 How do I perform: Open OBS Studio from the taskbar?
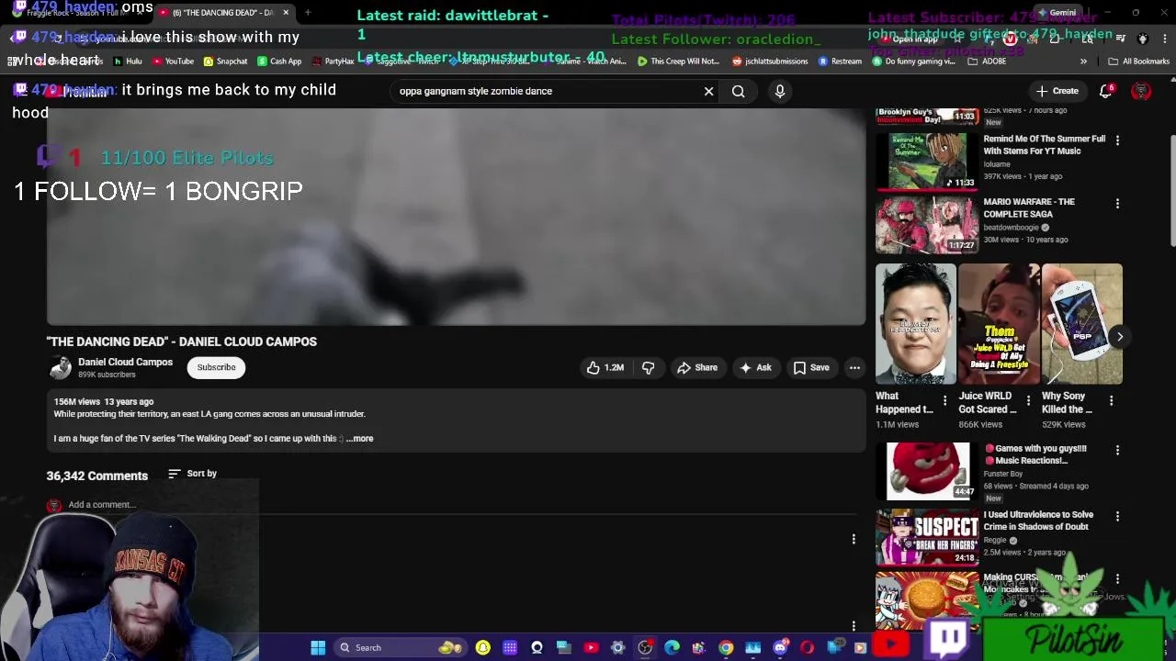645,647
